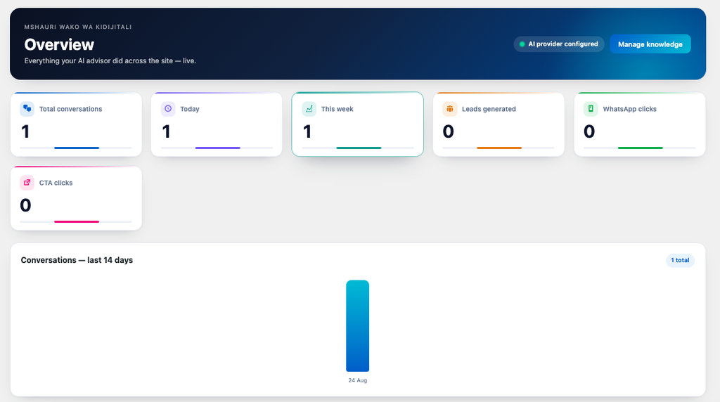
Task: Select the Leads generated label
Action: (489, 109)
